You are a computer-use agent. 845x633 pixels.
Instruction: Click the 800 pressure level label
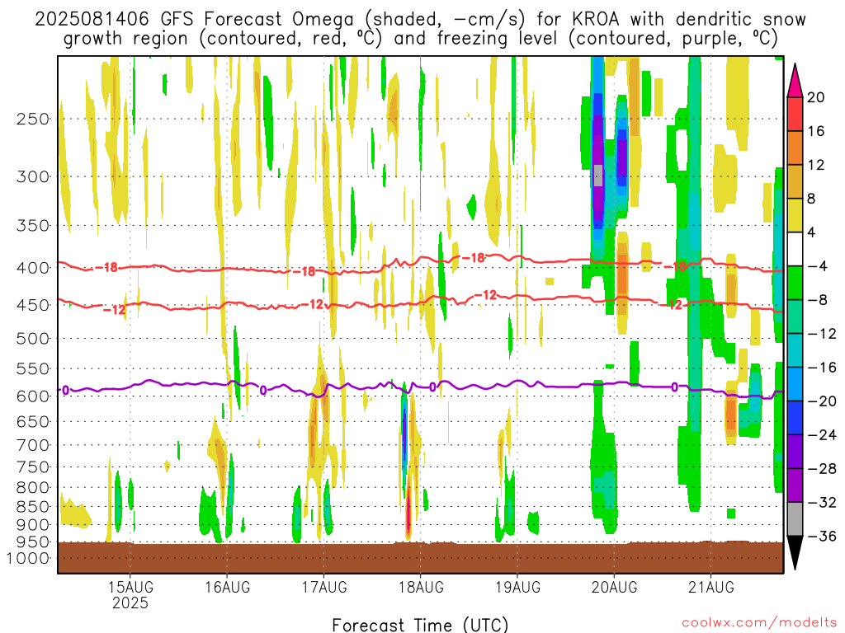point(33,488)
